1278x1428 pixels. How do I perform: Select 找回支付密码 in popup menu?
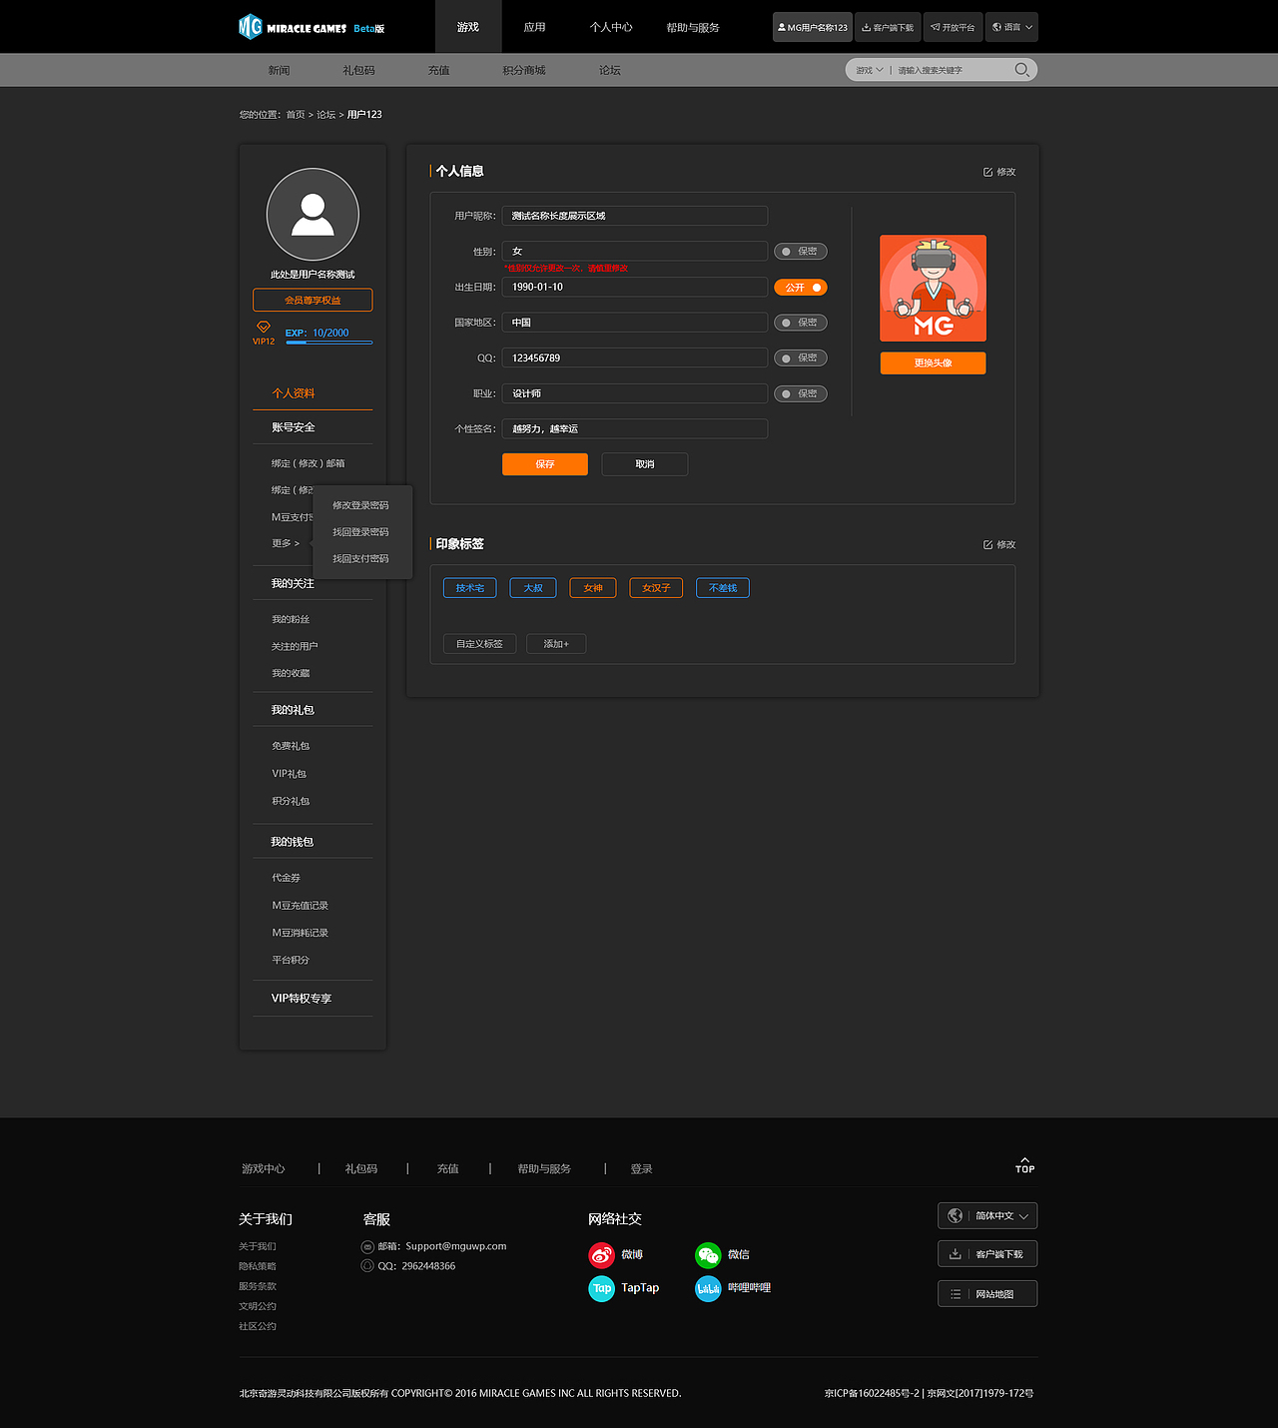(360, 559)
